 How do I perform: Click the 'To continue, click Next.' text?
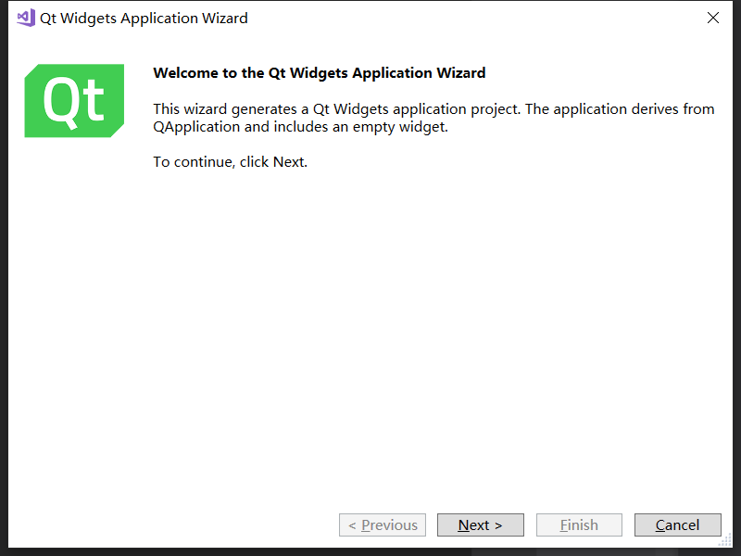click(230, 161)
